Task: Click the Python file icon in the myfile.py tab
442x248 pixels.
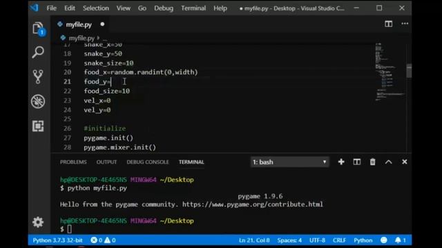Action: [x=60, y=24]
